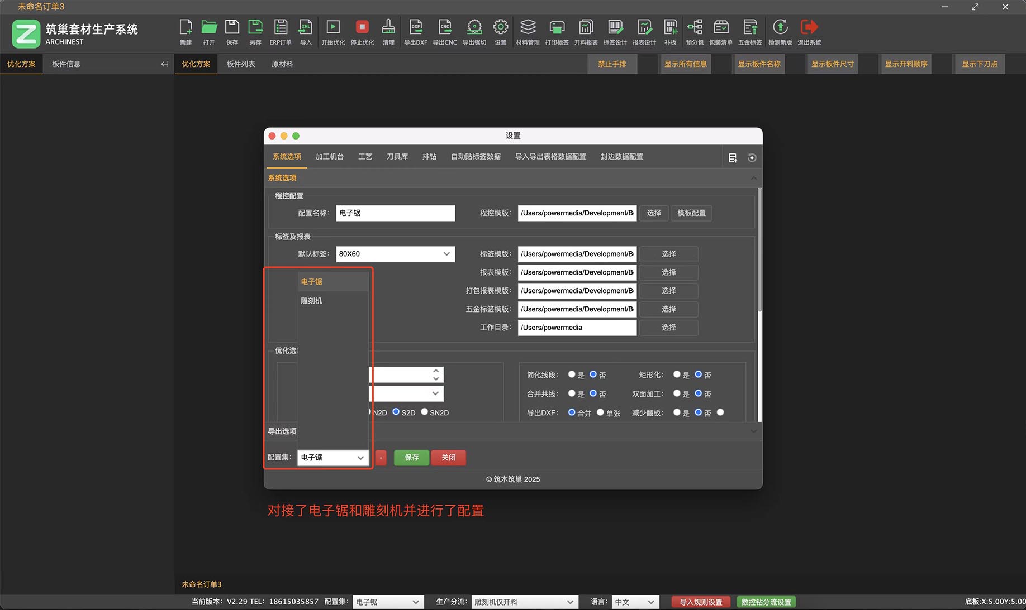Expand the 默认标签 80X60 dropdown
The image size is (1026, 610).
coord(395,254)
